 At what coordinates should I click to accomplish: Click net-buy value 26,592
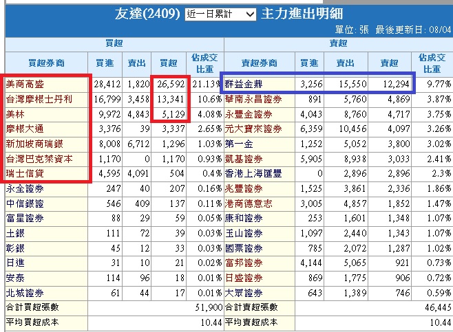[x=171, y=85]
